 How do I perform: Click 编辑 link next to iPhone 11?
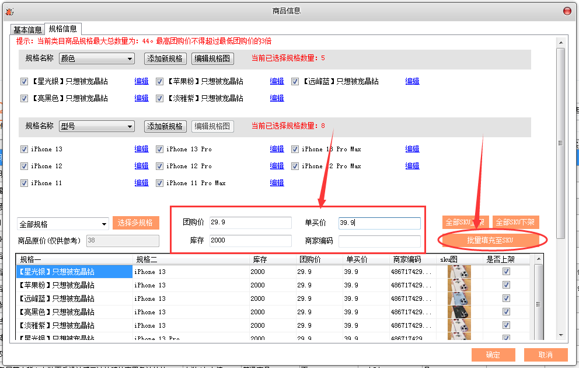pyautogui.click(x=141, y=183)
